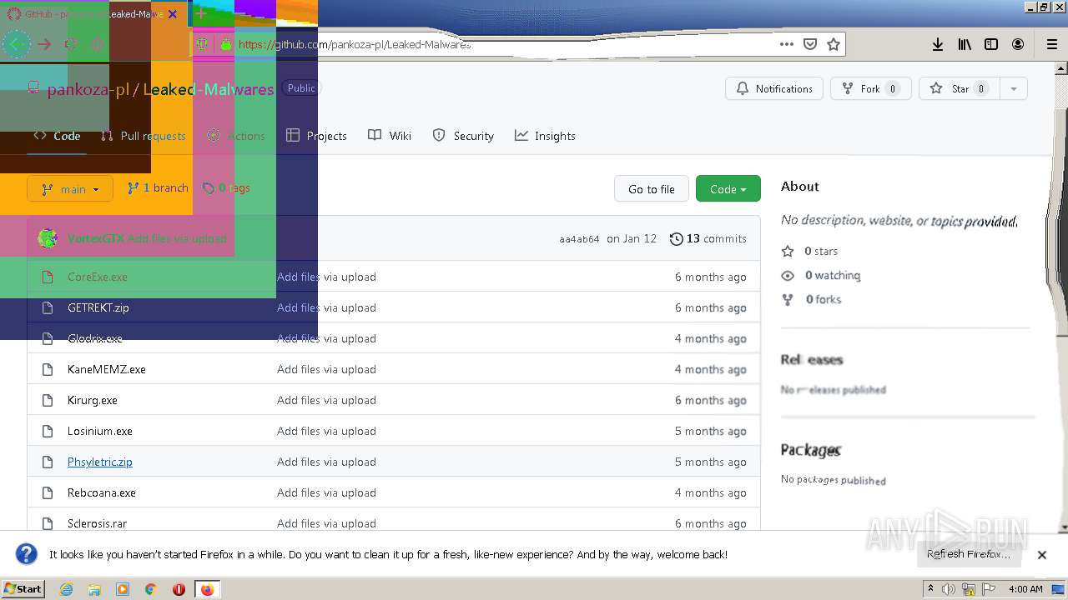Open the Pull requests tab
1068x600 pixels.
pyautogui.click(x=143, y=136)
